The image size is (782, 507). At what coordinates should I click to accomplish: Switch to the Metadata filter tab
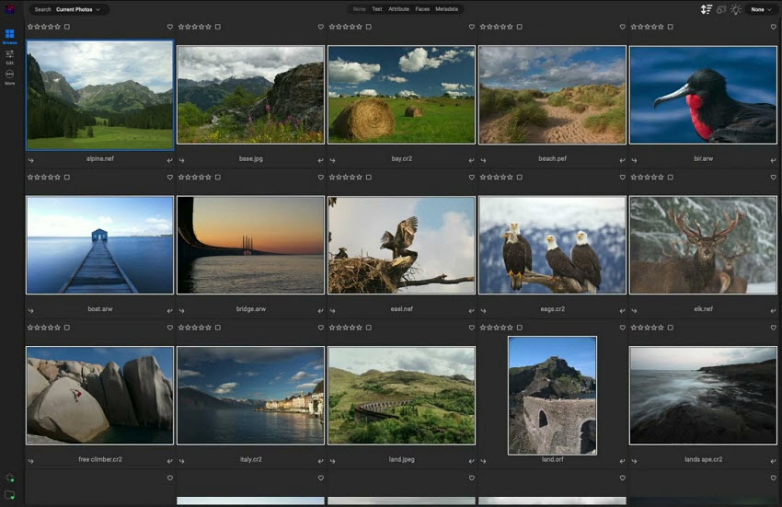[447, 9]
